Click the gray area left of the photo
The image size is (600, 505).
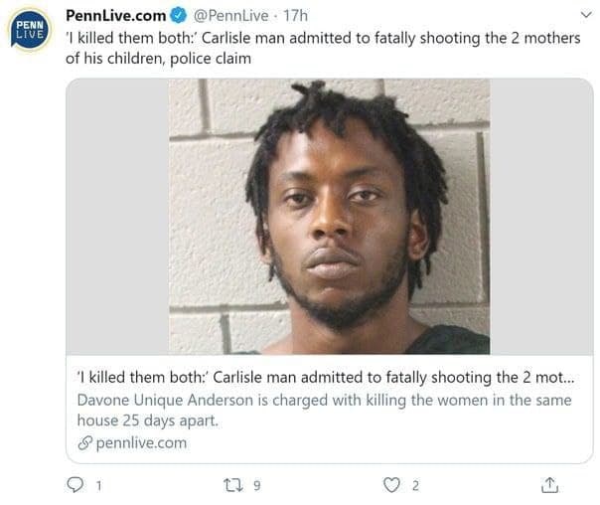coord(117,217)
